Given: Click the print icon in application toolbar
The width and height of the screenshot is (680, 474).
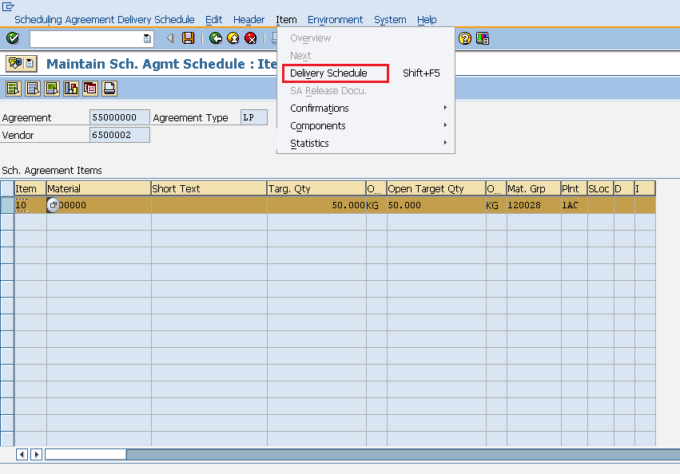Looking at the screenshot, I should [x=109, y=89].
